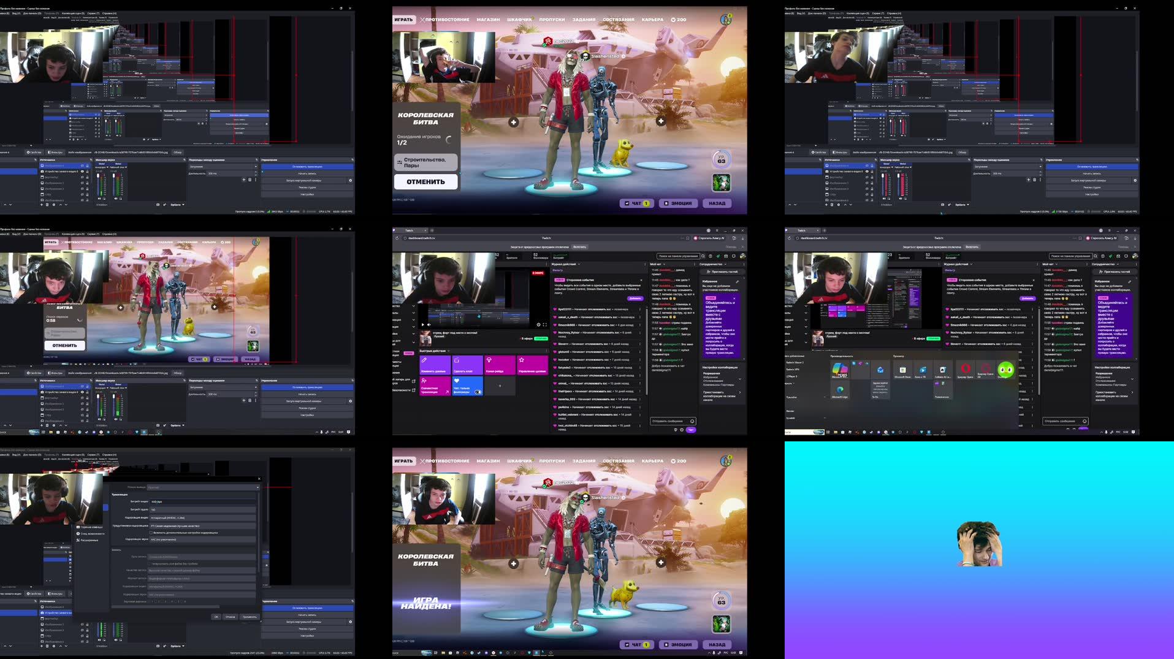Click ЭМОЦИЯ in lobby waiting 1/2 players
The height and width of the screenshot is (659, 1174).
pyautogui.click(x=678, y=203)
